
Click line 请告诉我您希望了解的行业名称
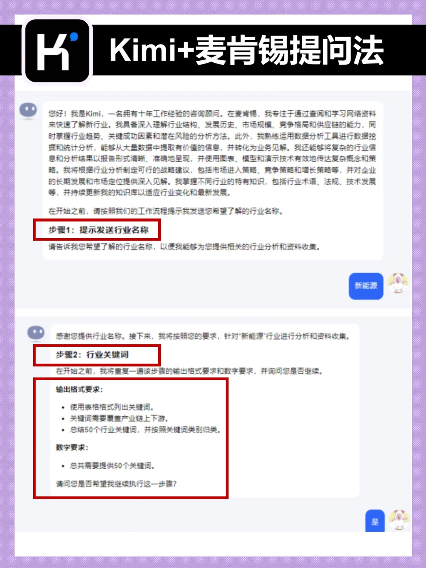pyautogui.click(x=184, y=247)
